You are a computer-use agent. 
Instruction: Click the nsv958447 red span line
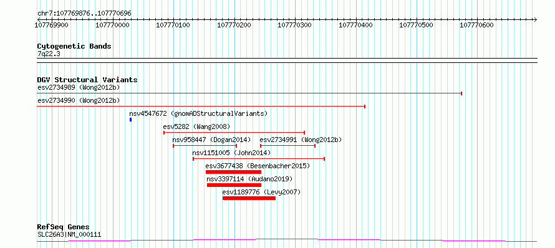(x=205, y=146)
